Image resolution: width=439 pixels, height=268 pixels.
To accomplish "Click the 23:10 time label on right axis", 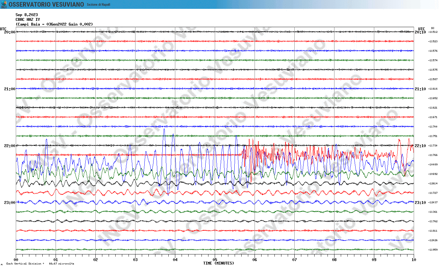I will [420, 202].
